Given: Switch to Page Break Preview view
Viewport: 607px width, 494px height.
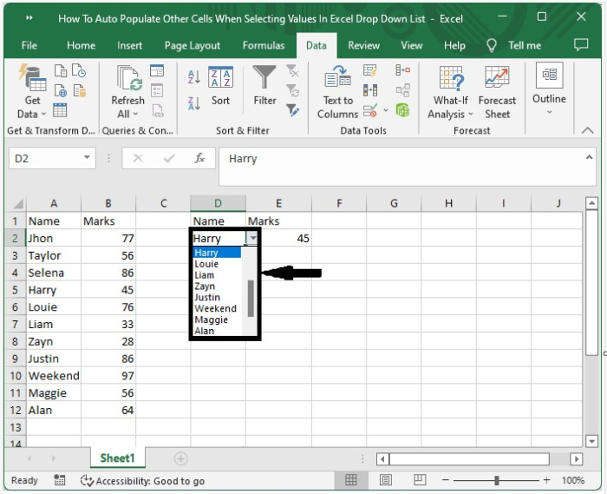Looking at the screenshot, I should tap(420, 480).
